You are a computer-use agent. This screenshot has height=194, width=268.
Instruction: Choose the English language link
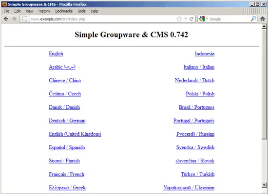56,53
